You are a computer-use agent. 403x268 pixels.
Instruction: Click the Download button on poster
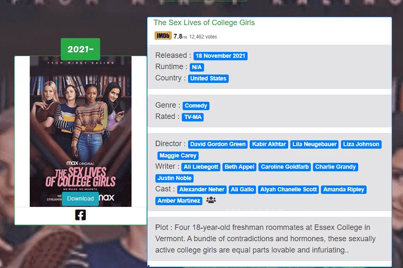[80, 198]
